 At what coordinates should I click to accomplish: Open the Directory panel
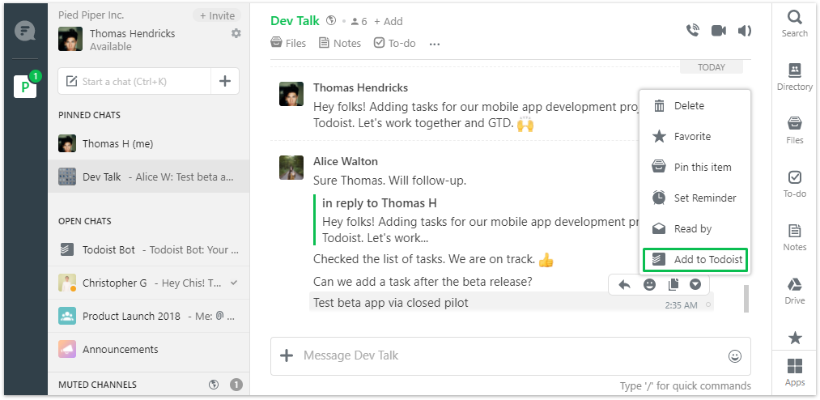794,77
